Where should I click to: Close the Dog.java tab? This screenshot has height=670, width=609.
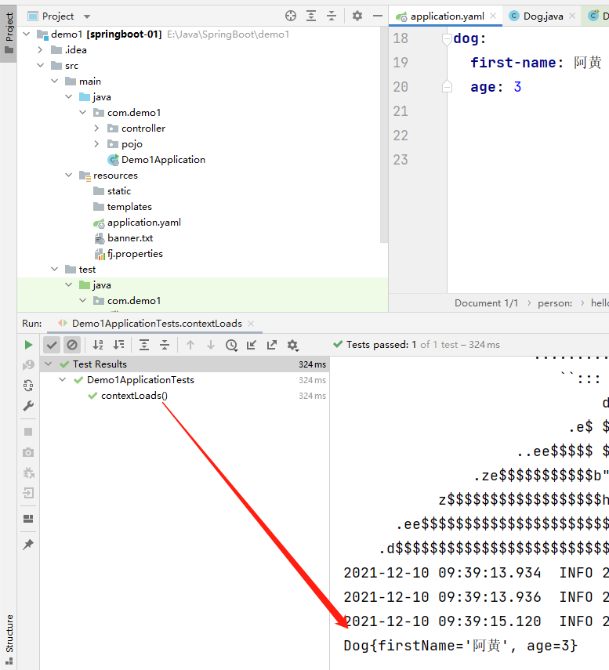click(x=572, y=16)
